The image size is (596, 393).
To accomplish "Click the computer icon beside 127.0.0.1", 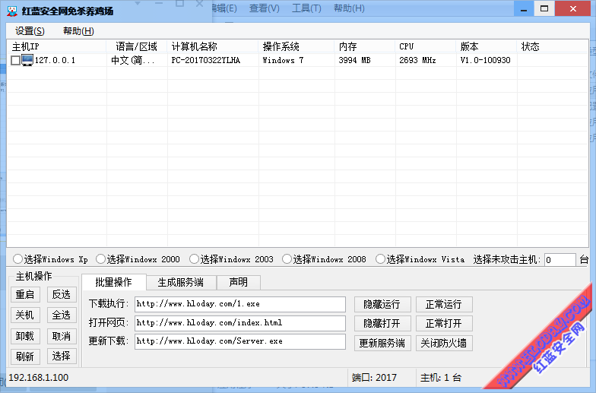I will (27, 60).
